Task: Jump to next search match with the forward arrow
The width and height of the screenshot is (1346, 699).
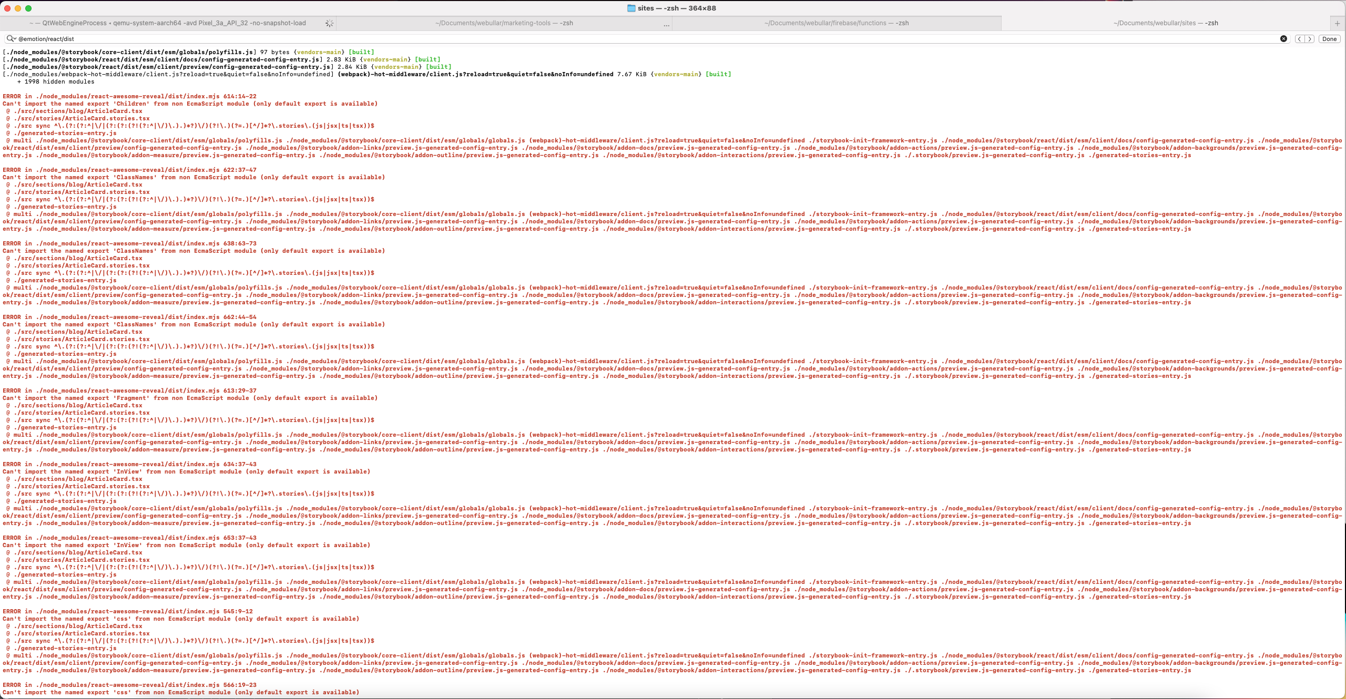Action: 1309,38
